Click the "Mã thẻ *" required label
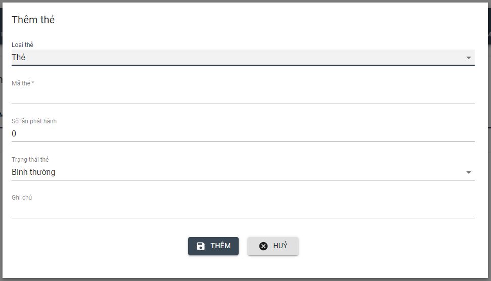Viewport: 491px width, 281px height. 23,83
